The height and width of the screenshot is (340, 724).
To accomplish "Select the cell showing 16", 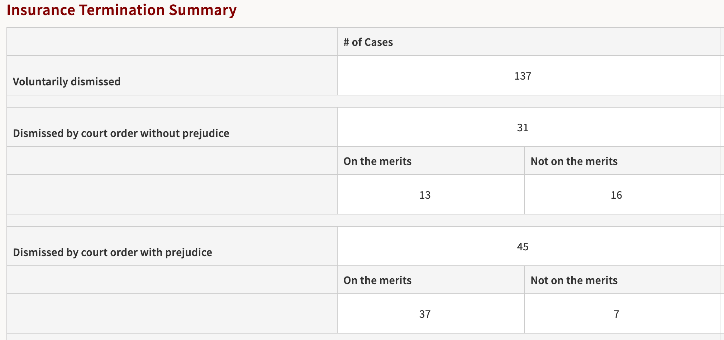I will click(622, 194).
